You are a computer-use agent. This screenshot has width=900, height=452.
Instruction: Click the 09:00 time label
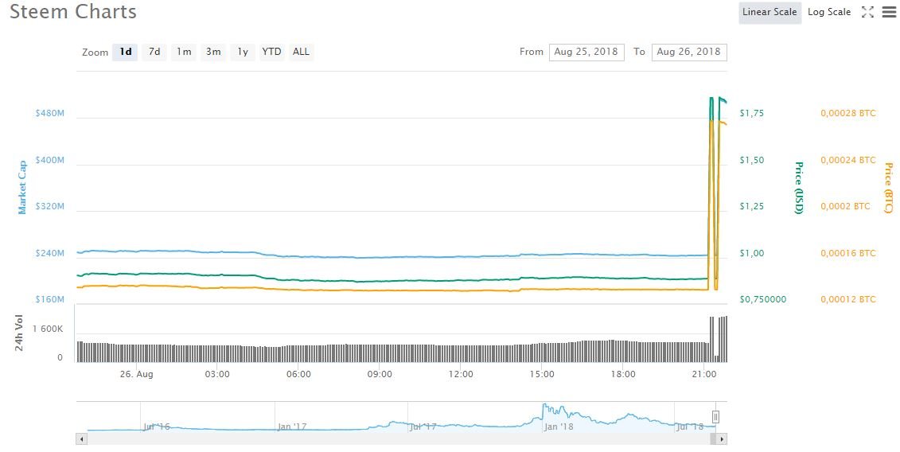click(x=380, y=374)
